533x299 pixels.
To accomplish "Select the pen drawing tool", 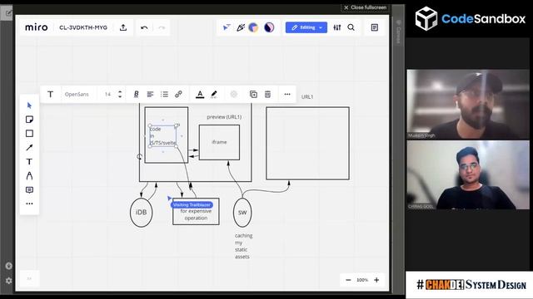I will pos(29,175).
